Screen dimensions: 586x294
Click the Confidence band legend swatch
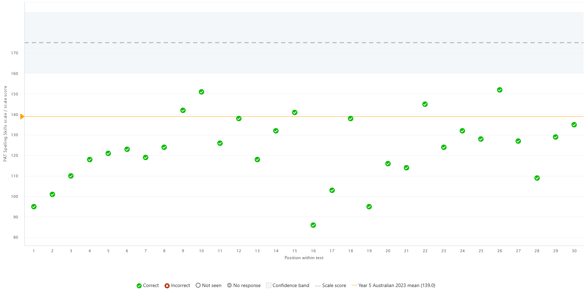pos(269,286)
